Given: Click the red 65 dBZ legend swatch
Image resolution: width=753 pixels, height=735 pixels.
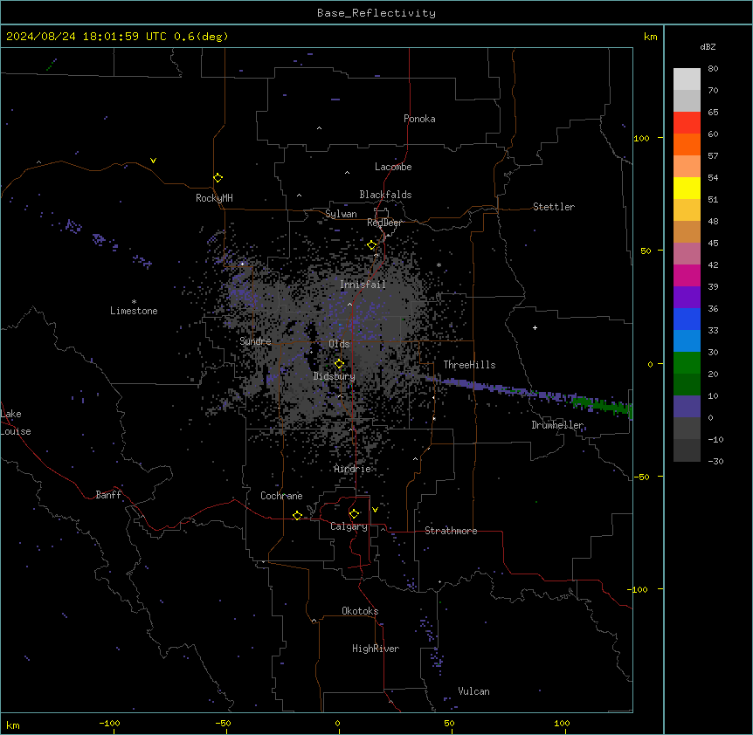Looking at the screenshot, I should point(687,123).
